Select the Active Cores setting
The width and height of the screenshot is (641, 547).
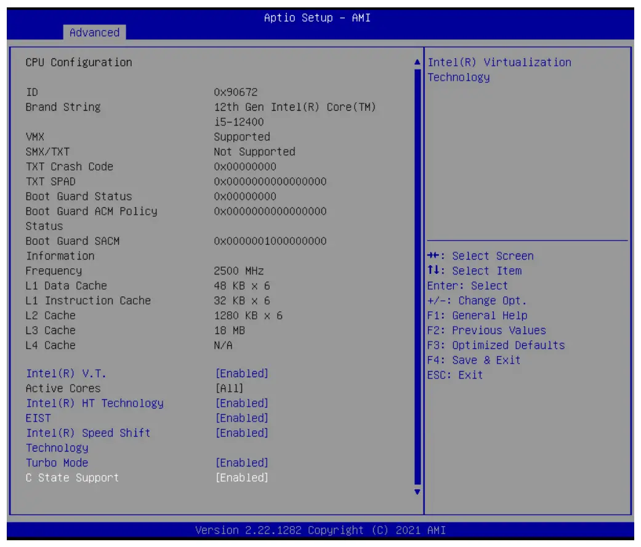[63, 388]
